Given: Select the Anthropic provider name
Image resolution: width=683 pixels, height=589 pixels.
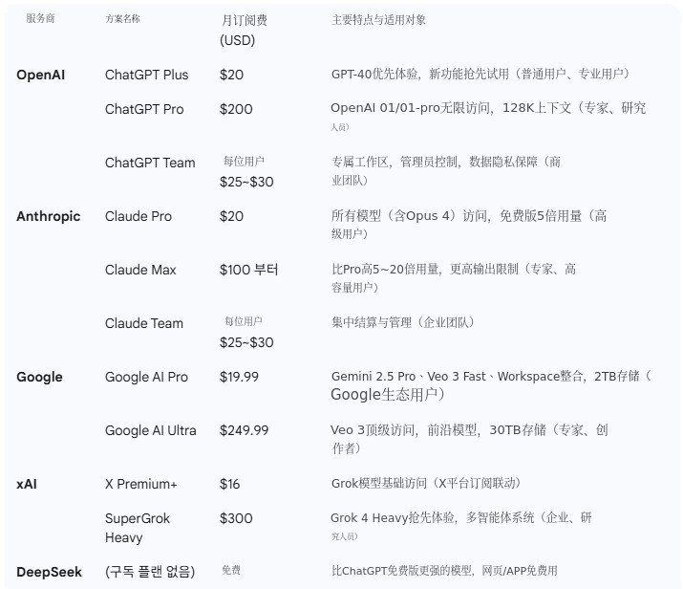Looking at the screenshot, I should pos(49,216).
